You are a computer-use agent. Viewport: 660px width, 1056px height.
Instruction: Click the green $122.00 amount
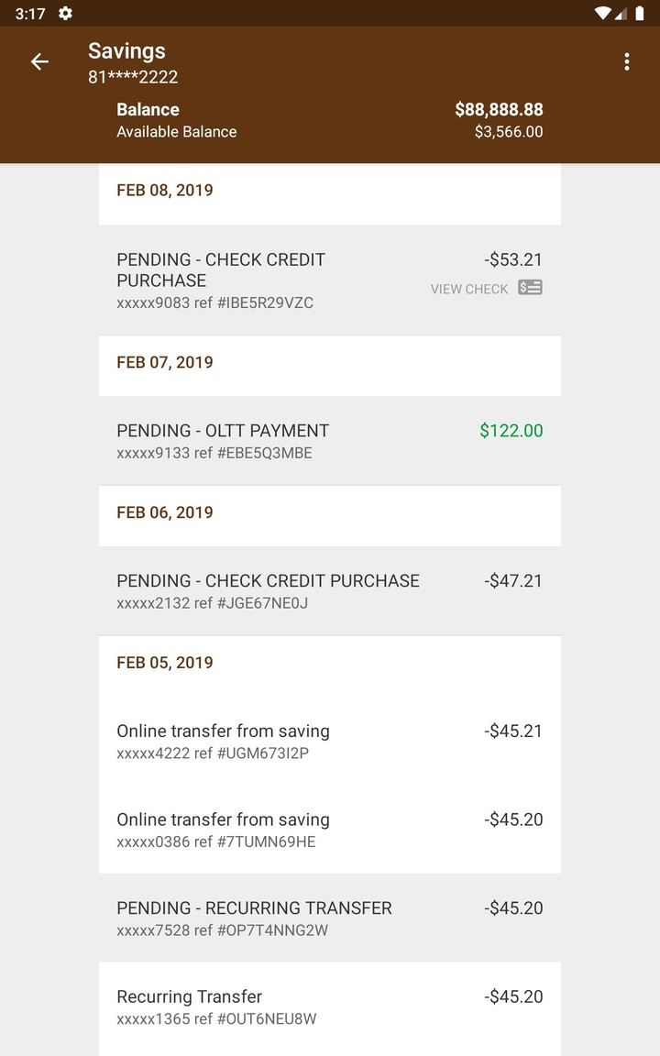click(511, 431)
